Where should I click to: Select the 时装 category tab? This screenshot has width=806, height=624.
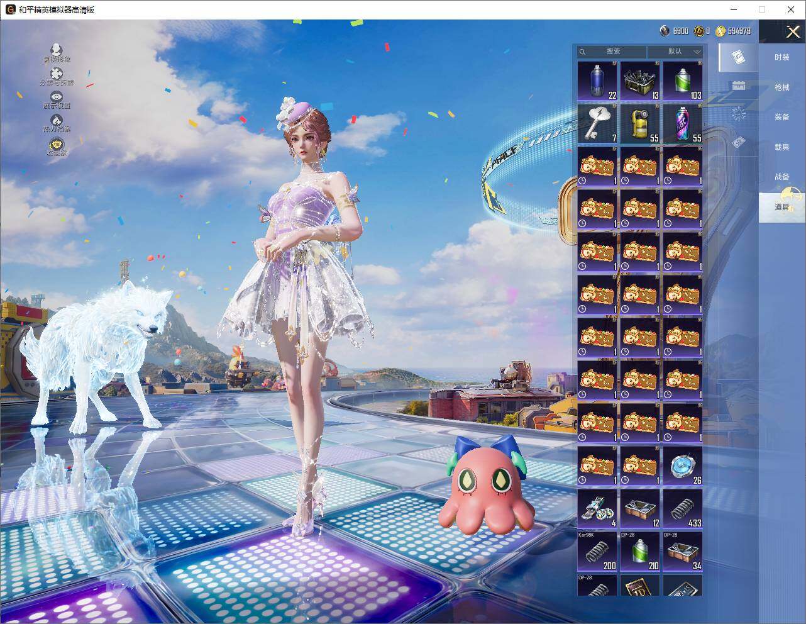(x=782, y=57)
